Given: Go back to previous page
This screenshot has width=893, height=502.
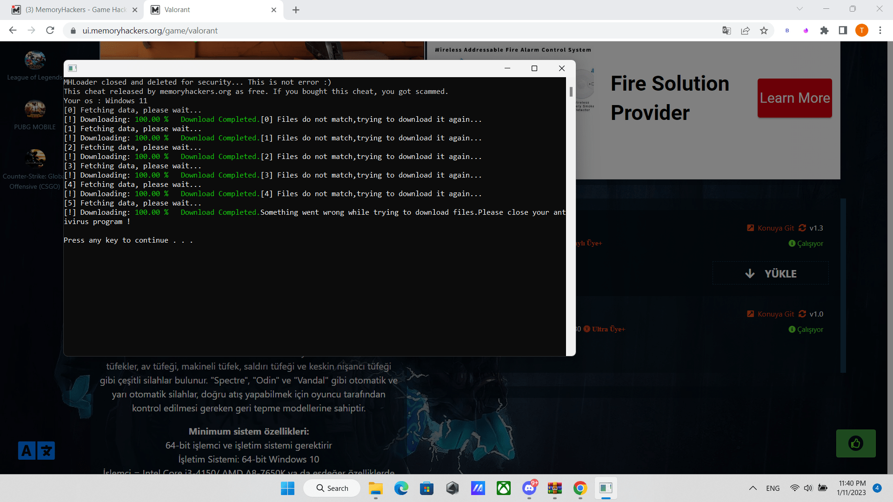Looking at the screenshot, I should click(13, 31).
